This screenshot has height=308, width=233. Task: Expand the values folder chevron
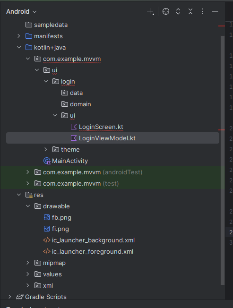point(28,274)
